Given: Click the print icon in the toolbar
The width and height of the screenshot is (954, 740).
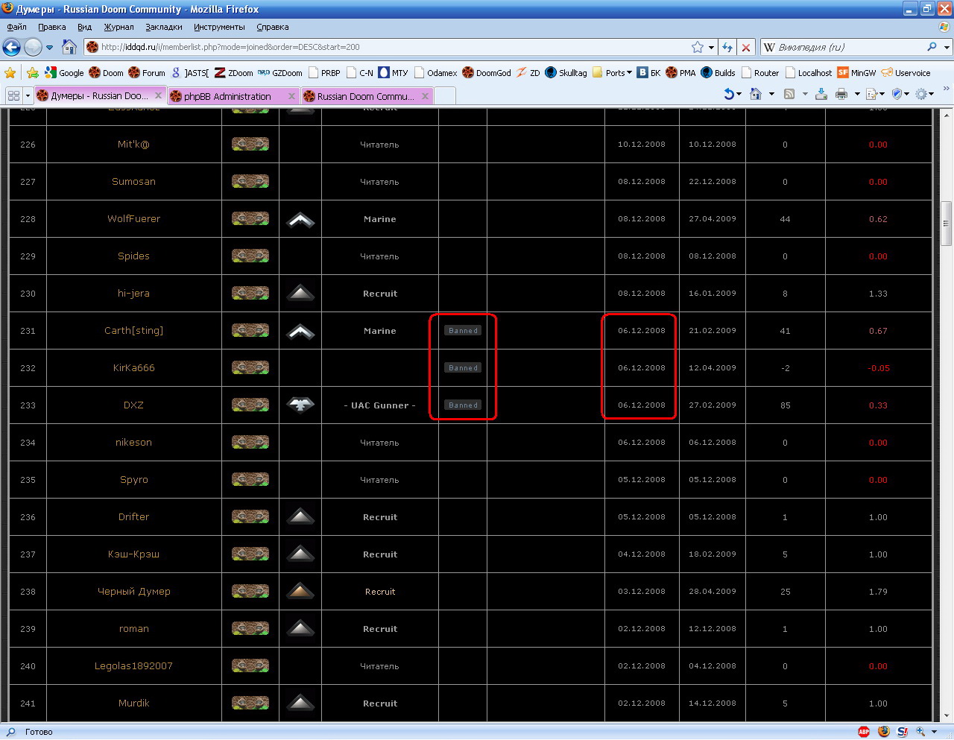Looking at the screenshot, I should 841,94.
